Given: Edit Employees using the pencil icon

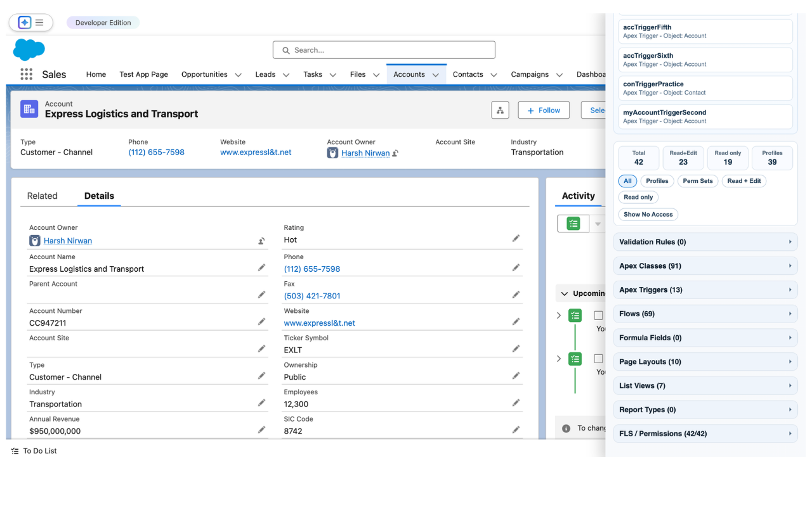Looking at the screenshot, I should click(516, 403).
